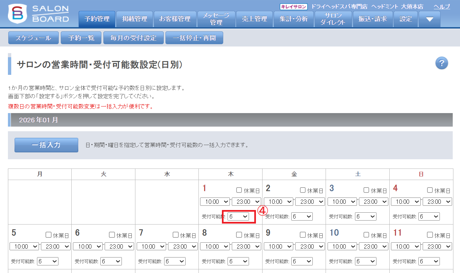Check the 休業日 box for January 4
Image resolution: width=460 pixels, height=273 pixels.
430,190
